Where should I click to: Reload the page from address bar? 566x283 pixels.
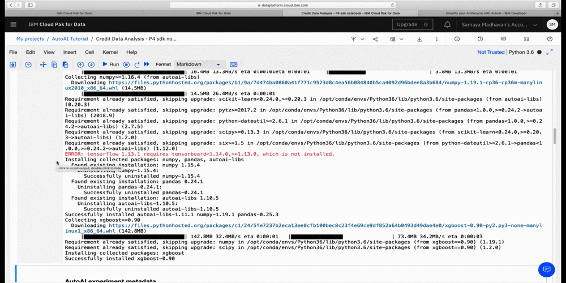coord(392,5)
